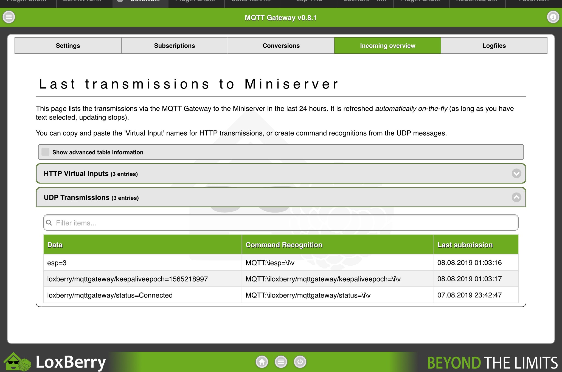Switch to the Settings tab
The width and height of the screenshot is (562, 372).
point(68,46)
